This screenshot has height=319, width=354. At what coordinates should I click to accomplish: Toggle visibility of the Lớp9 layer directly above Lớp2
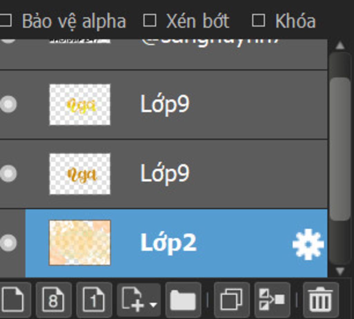[8, 173]
